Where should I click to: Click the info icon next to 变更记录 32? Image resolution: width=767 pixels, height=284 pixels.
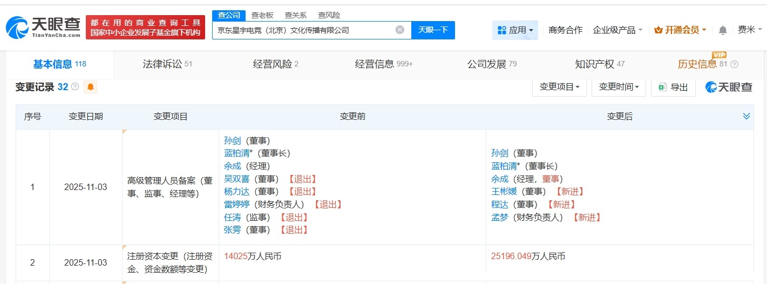(75, 87)
